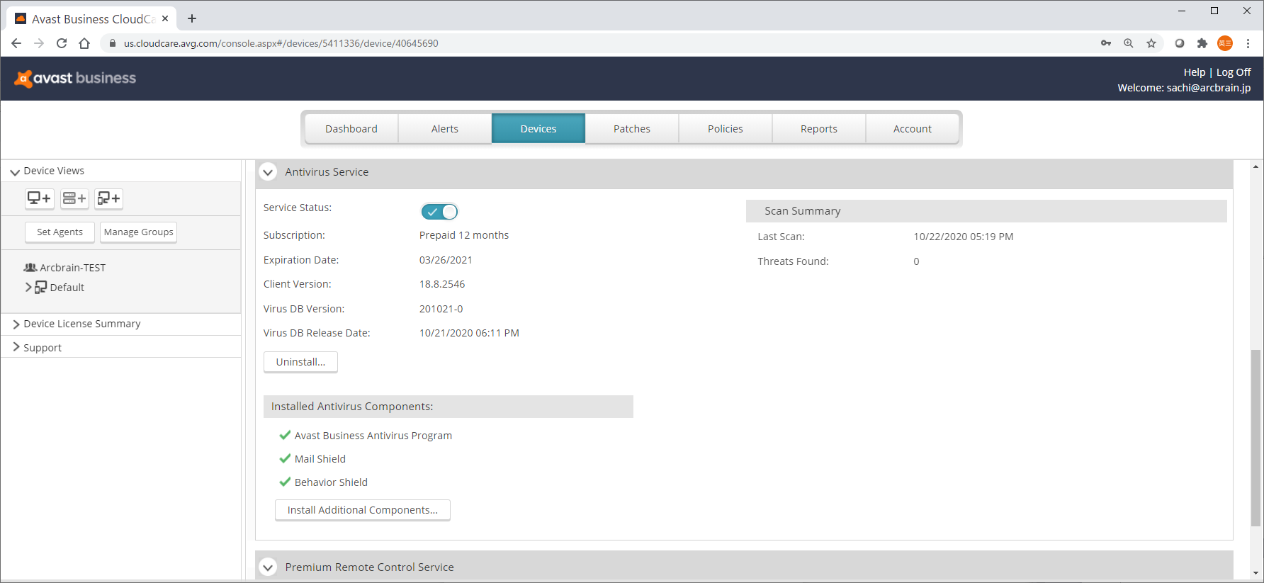This screenshot has height=583, width=1264.
Task: Click the circular extension icon in toolbar
Action: click(1180, 43)
